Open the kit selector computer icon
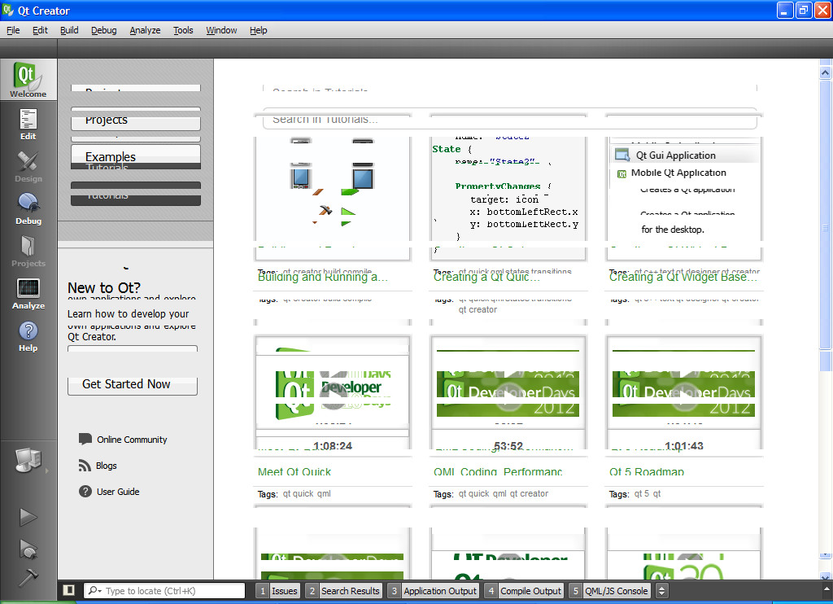 point(28,461)
